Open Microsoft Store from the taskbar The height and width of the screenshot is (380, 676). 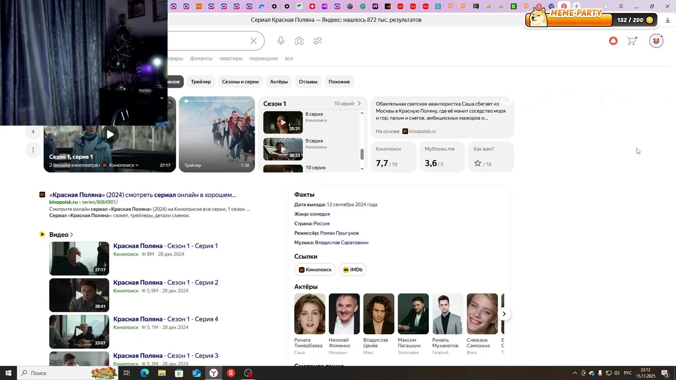(x=179, y=373)
